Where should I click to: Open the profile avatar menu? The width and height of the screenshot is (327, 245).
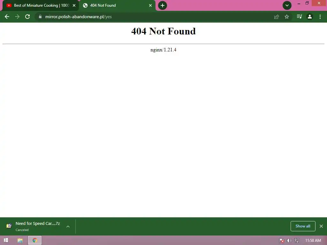coord(310,17)
